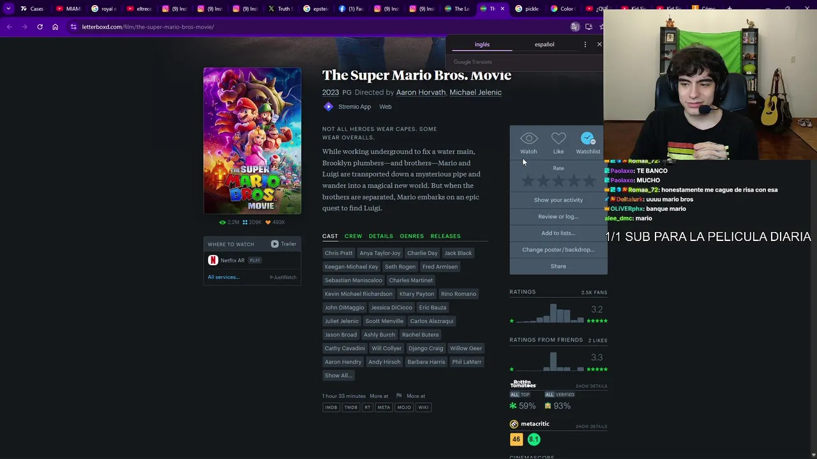The height and width of the screenshot is (459, 817).
Task: Open director Michael Jelenic's page
Action: tap(476, 92)
